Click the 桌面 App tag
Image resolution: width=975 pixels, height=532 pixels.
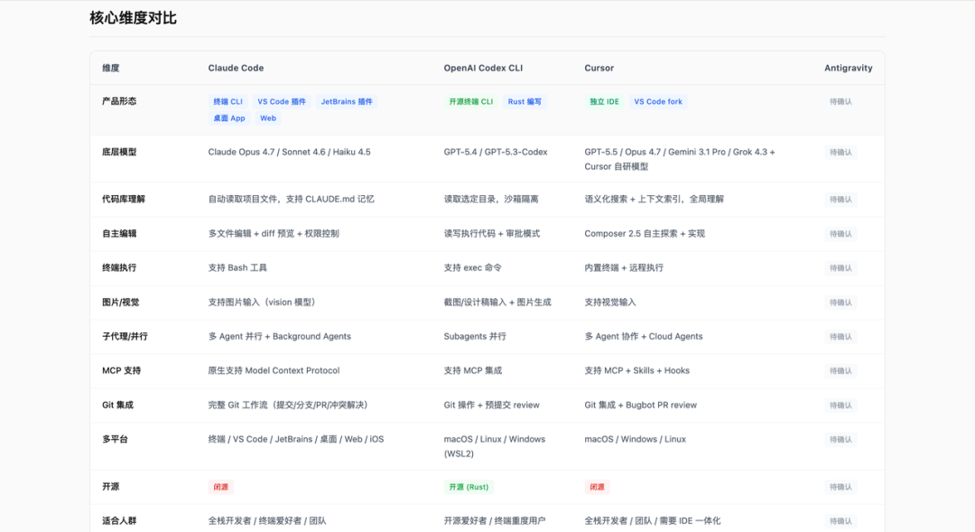click(228, 118)
